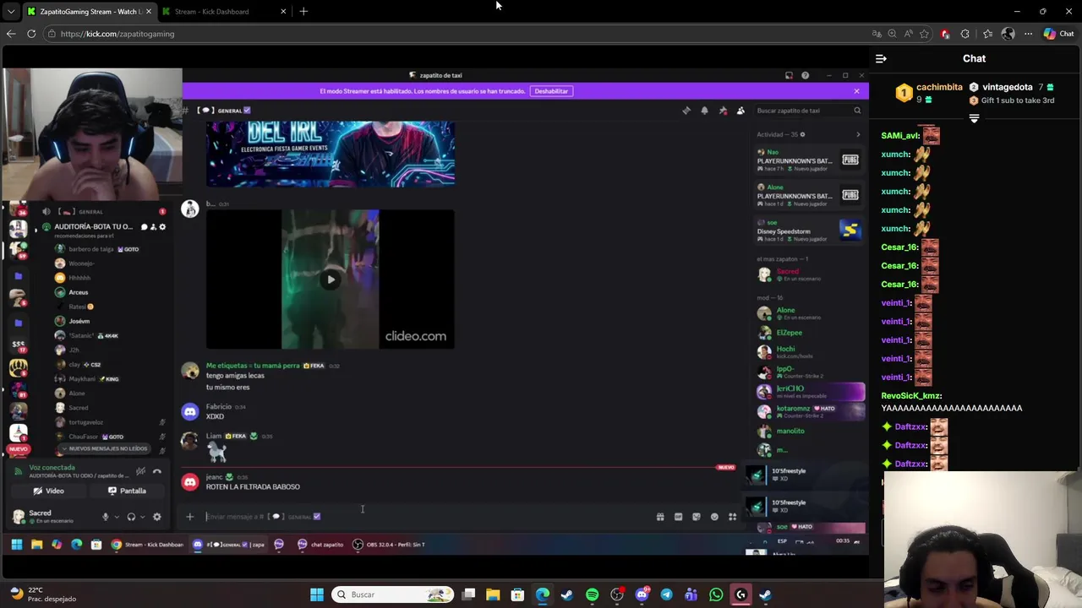
Task: Open the Windows Start menu
Action: (317, 594)
